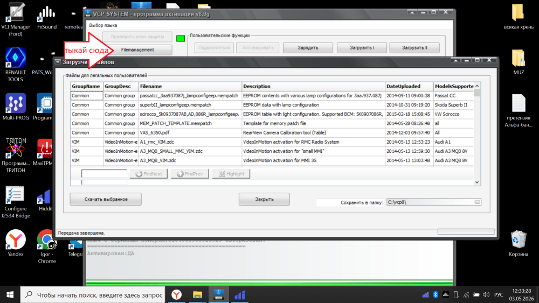
Task: Open the taskbar clock and date
Action: point(521,295)
